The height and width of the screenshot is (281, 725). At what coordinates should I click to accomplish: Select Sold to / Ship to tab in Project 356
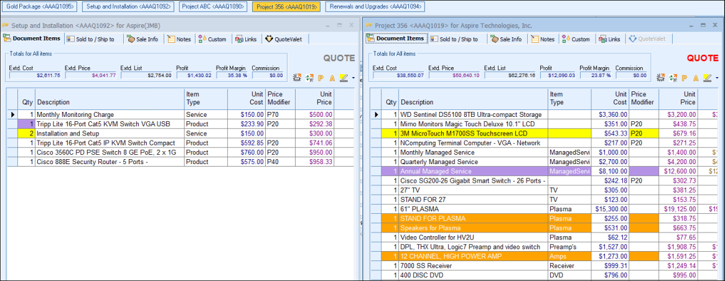pos(454,39)
